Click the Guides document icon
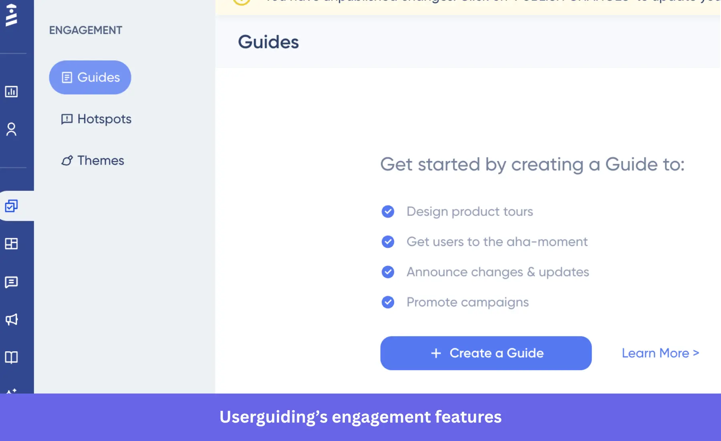This screenshot has height=441, width=721. point(66,77)
